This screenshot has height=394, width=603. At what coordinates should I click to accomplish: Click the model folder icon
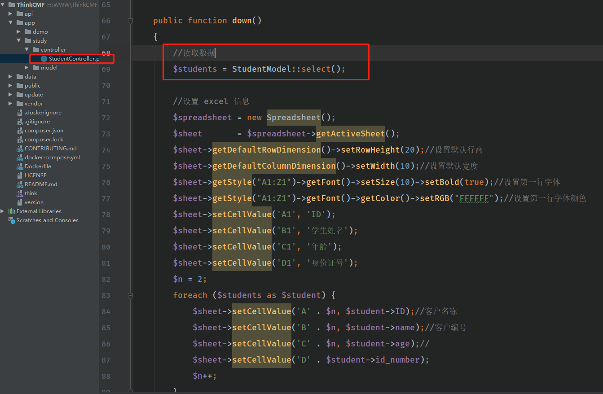36,68
